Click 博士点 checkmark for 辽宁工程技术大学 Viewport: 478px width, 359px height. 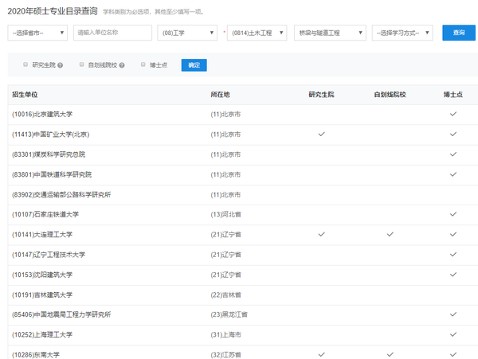[453, 254]
